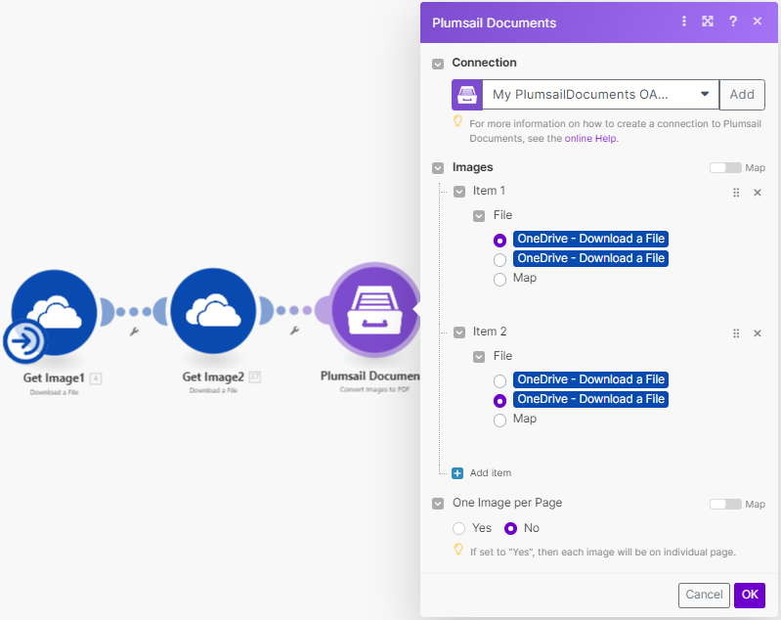Click the Get Image2 module label

[x=213, y=376]
